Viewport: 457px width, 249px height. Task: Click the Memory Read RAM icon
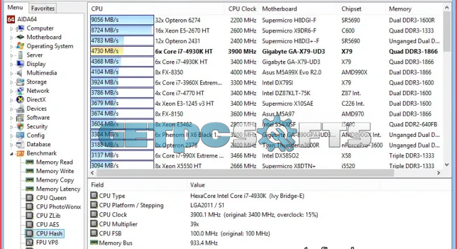click(29, 162)
